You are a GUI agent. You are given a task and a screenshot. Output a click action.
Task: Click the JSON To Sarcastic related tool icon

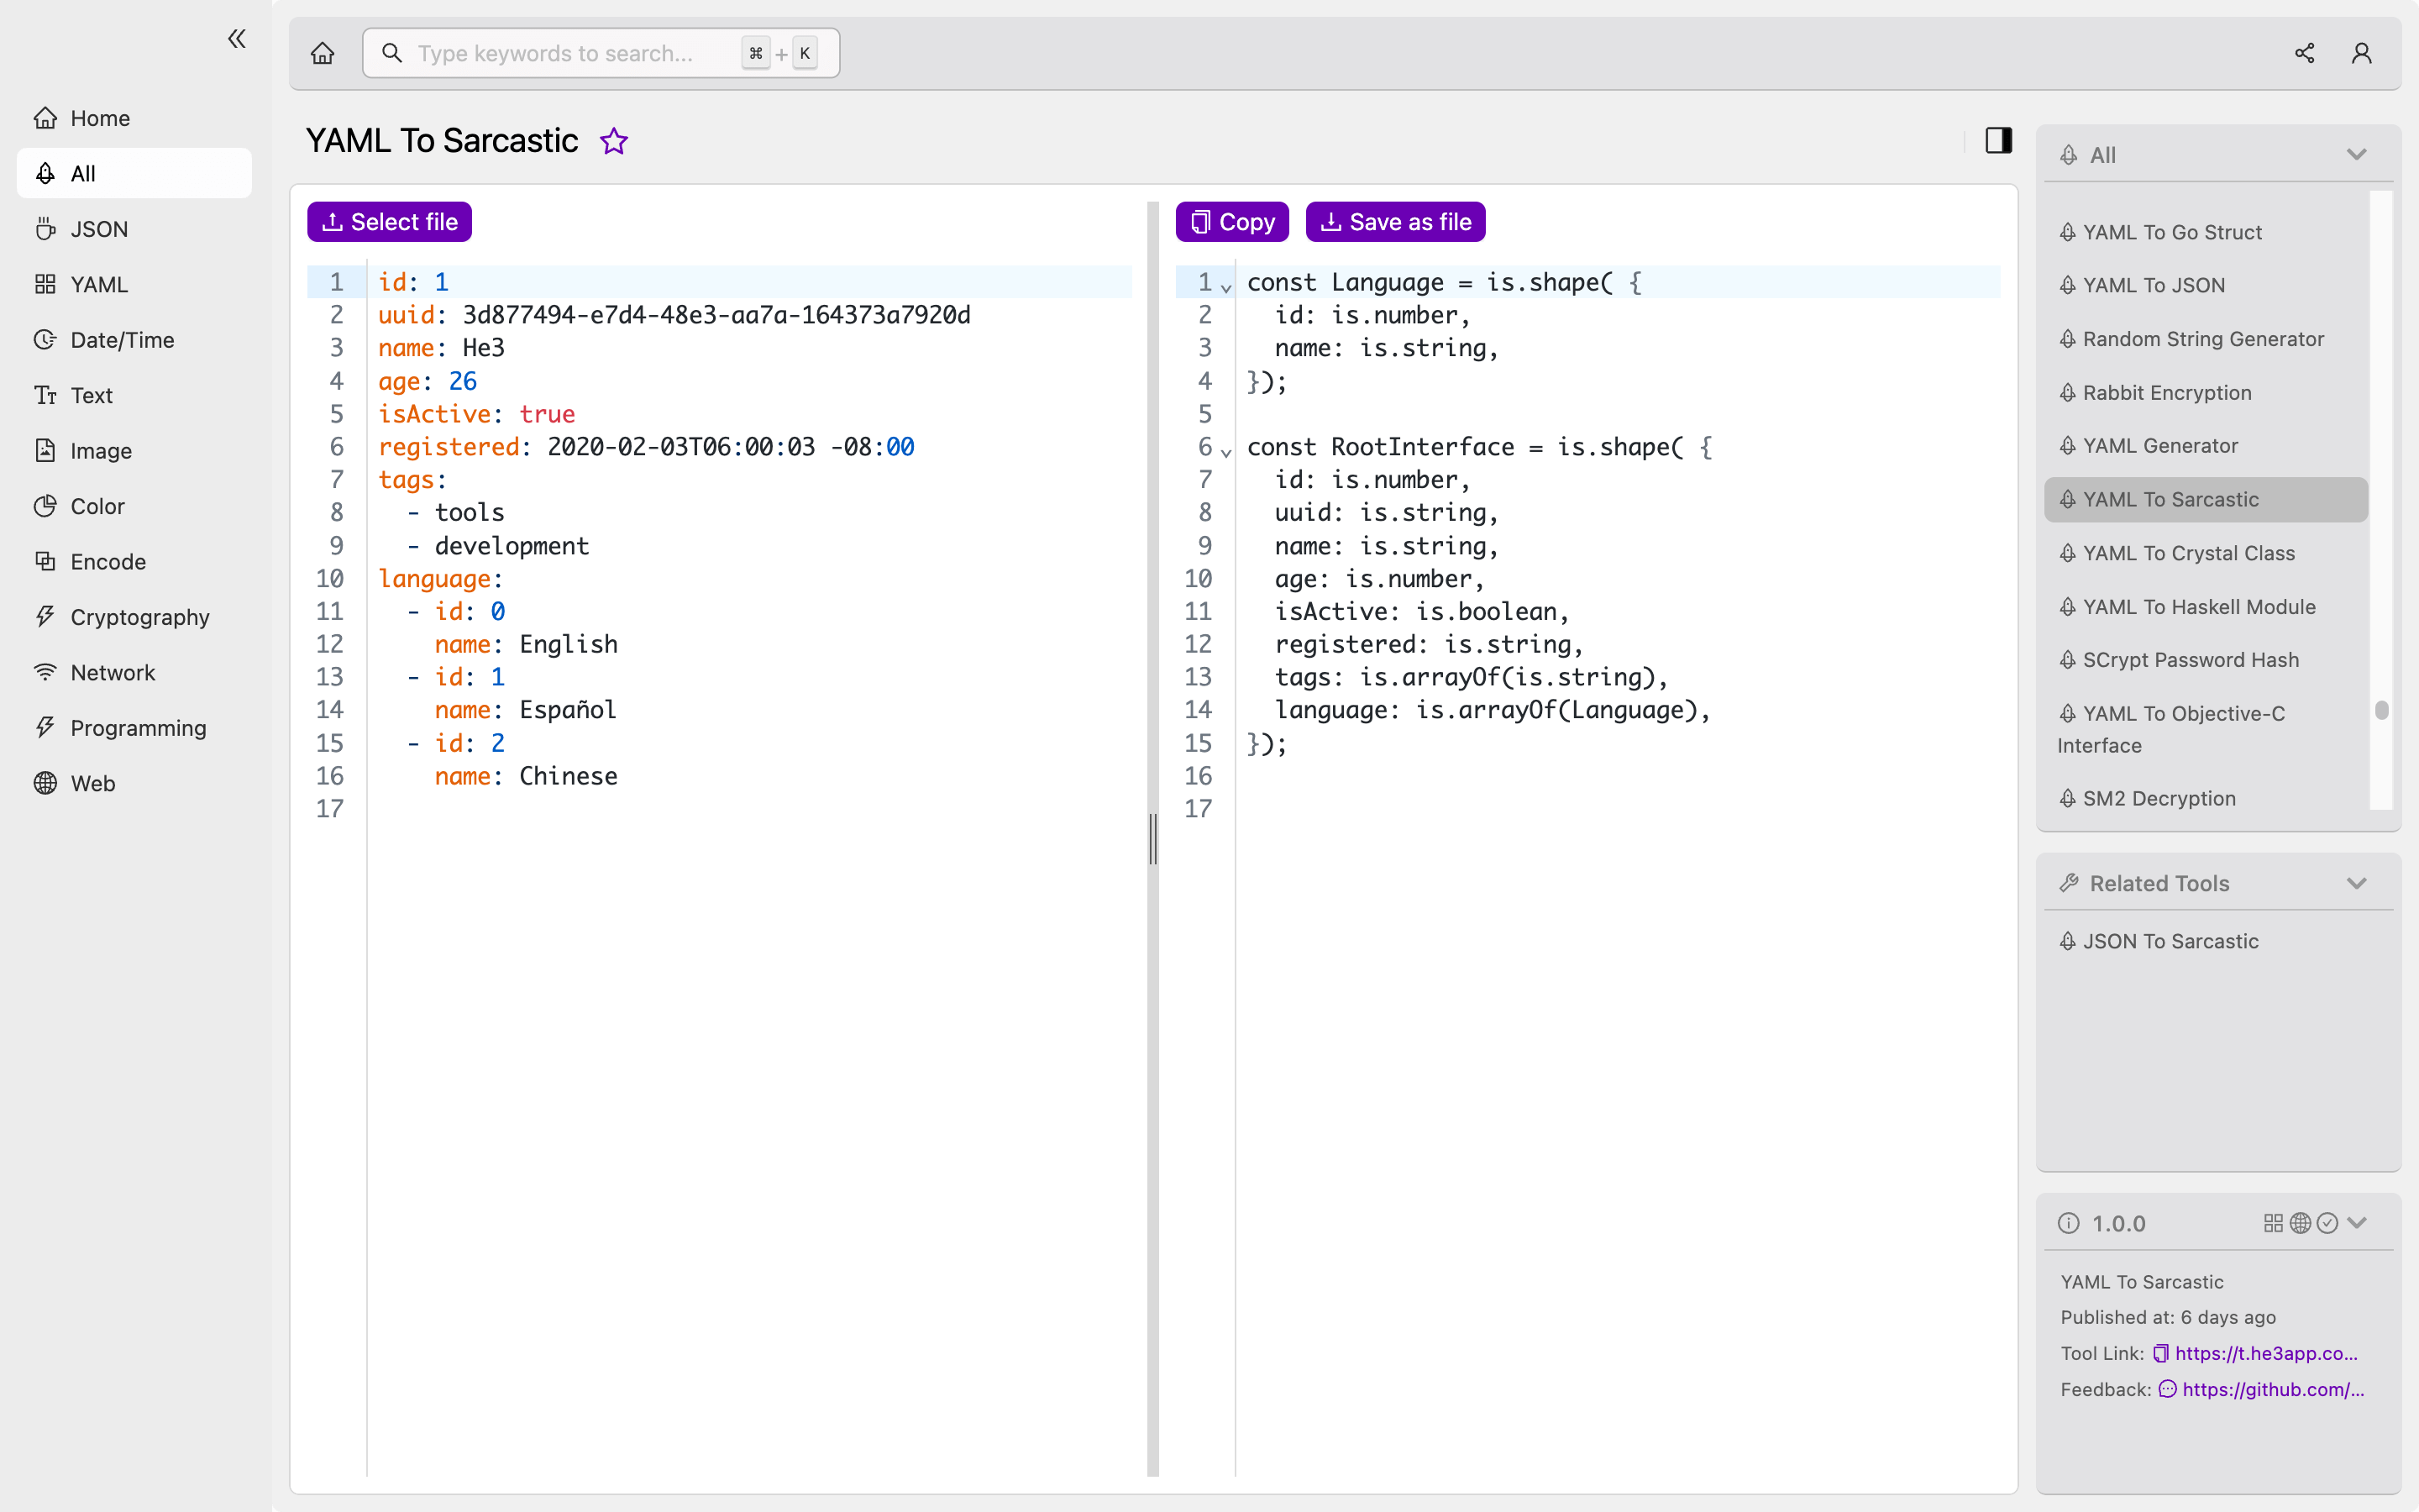coord(2067,941)
